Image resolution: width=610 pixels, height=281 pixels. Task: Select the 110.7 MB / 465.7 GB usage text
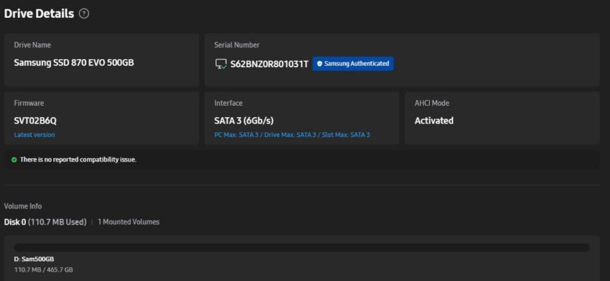[x=44, y=269]
